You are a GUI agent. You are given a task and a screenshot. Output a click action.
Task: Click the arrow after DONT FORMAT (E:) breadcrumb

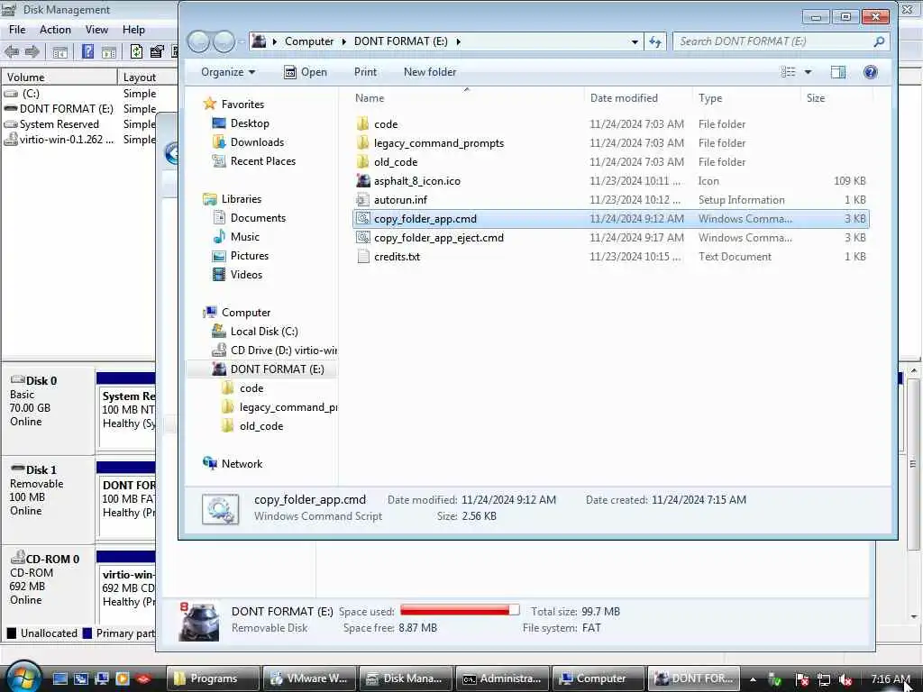pyautogui.click(x=458, y=41)
